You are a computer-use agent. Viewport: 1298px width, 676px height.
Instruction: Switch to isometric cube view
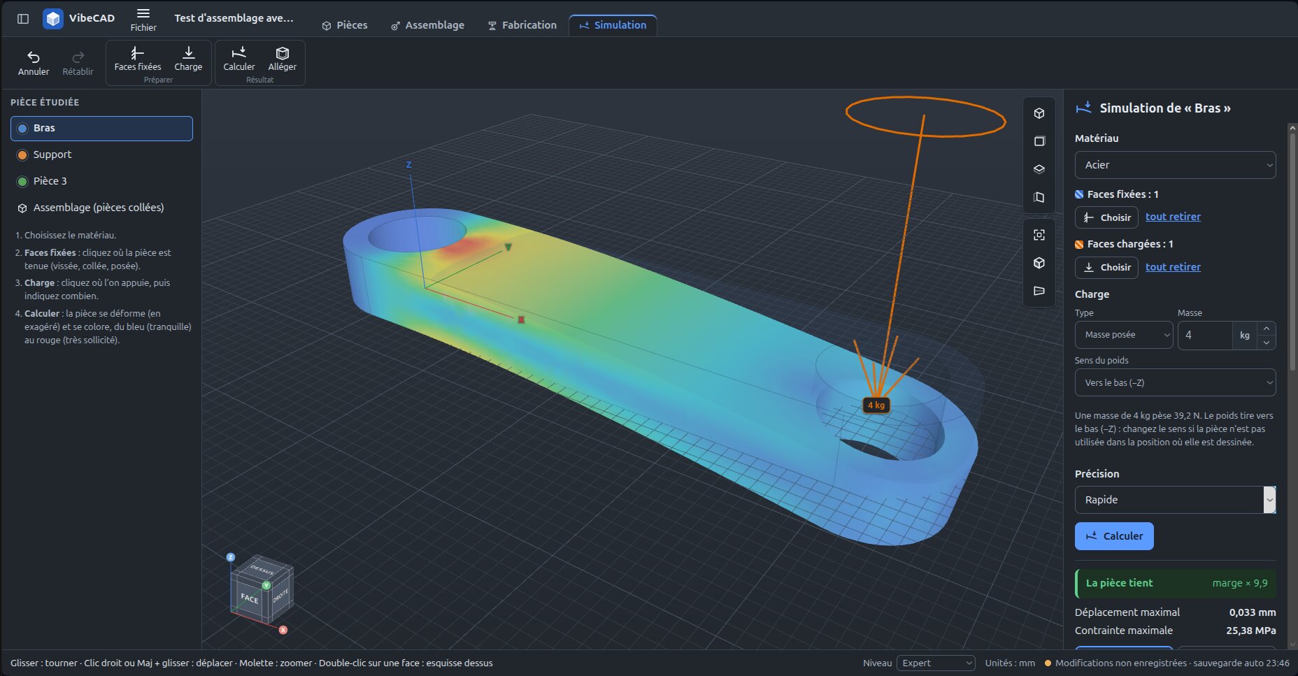1039,113
